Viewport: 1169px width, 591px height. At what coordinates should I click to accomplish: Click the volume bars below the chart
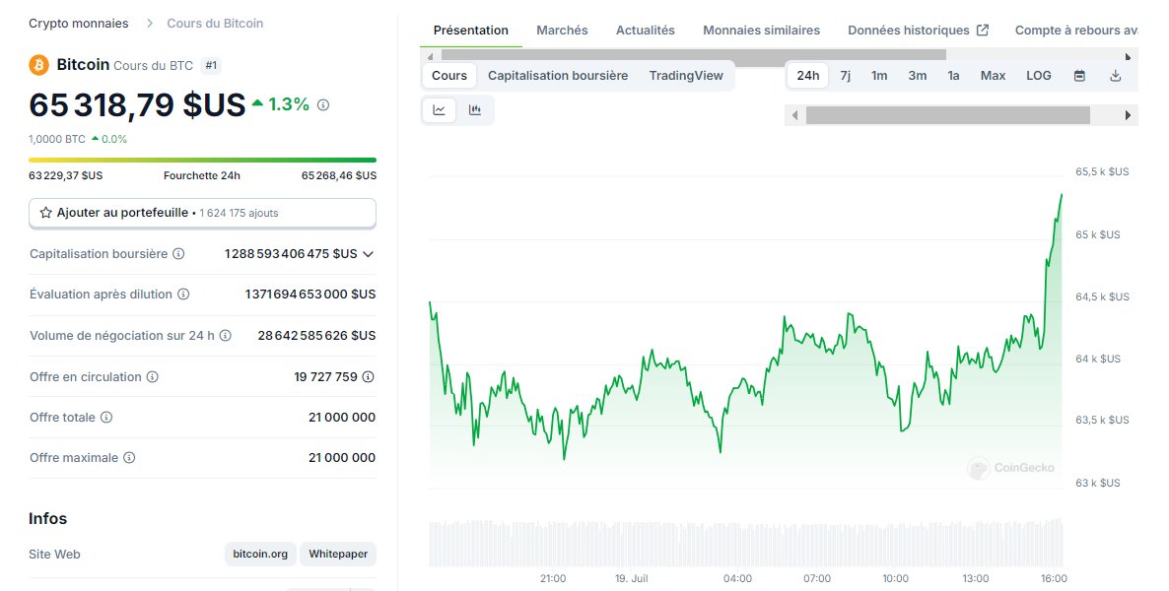coord(745,543)
